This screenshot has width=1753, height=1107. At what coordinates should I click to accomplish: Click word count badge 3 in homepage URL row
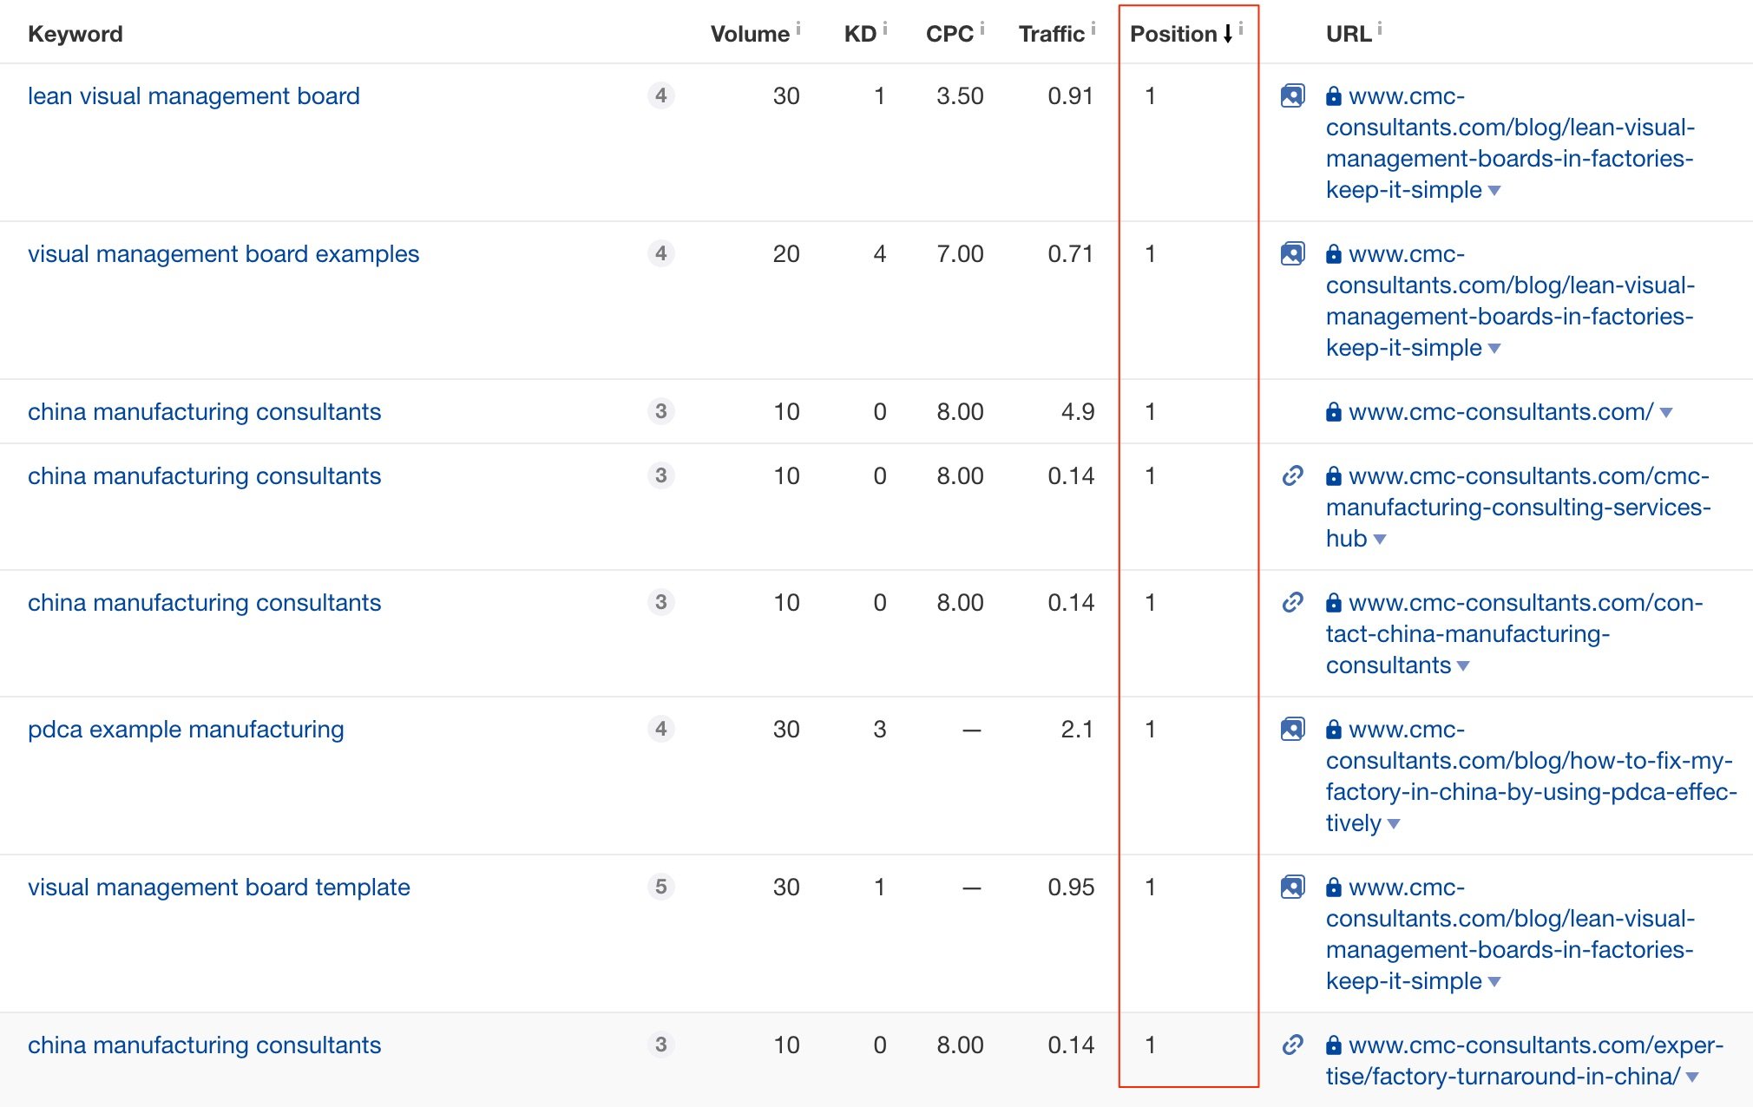tap(661, 411)
